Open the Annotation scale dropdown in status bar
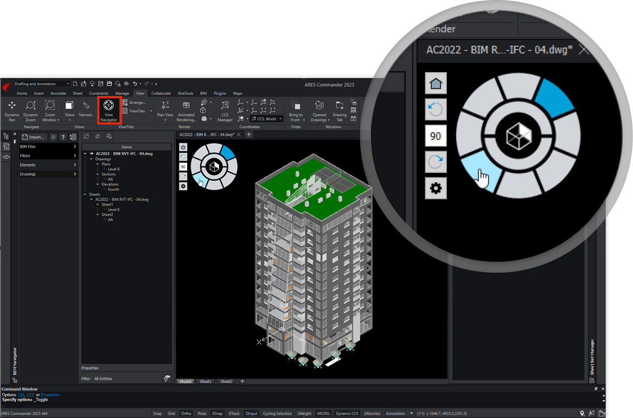The width and height of the screenshot is (633, 418). tap(399, 413)
